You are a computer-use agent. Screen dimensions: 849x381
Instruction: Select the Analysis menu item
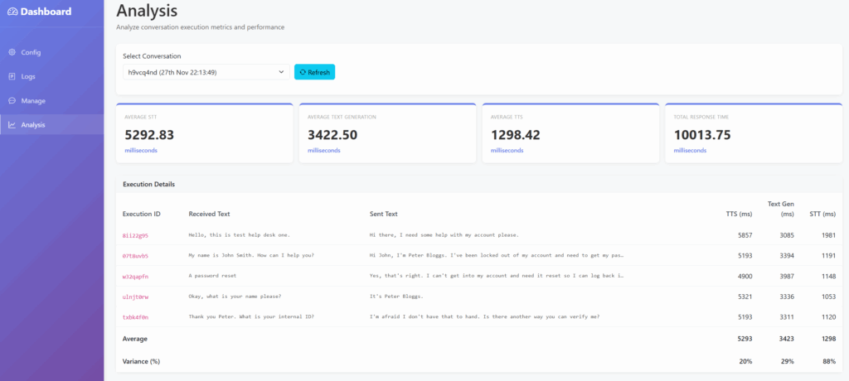coord(33,125)
